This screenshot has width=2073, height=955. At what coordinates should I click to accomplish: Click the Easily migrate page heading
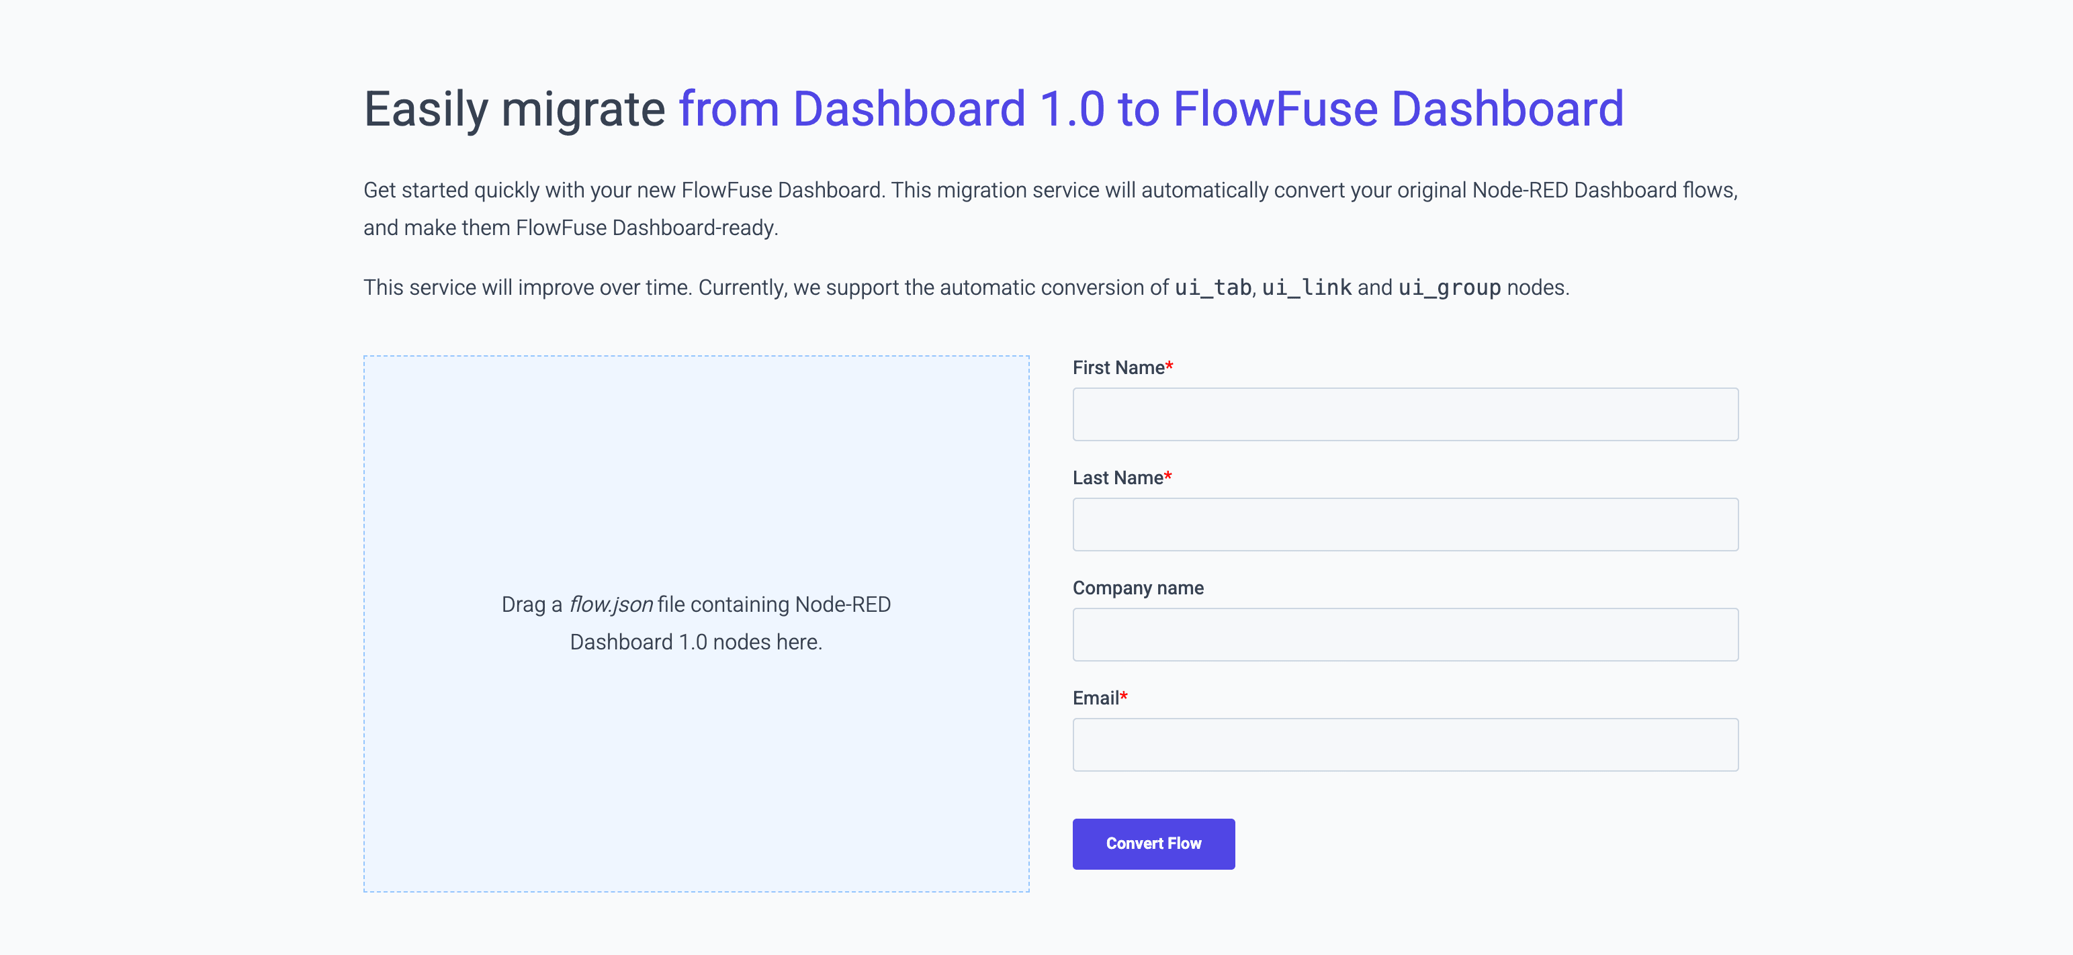512,109
